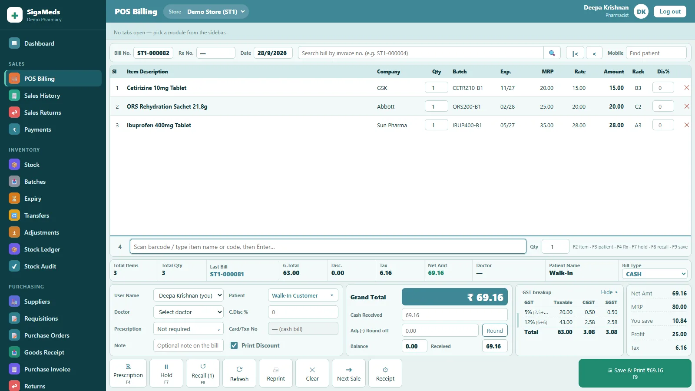Remove Ibuprofen 400mg Tablet row with X
695x391 pixels.
pos(687,125)
